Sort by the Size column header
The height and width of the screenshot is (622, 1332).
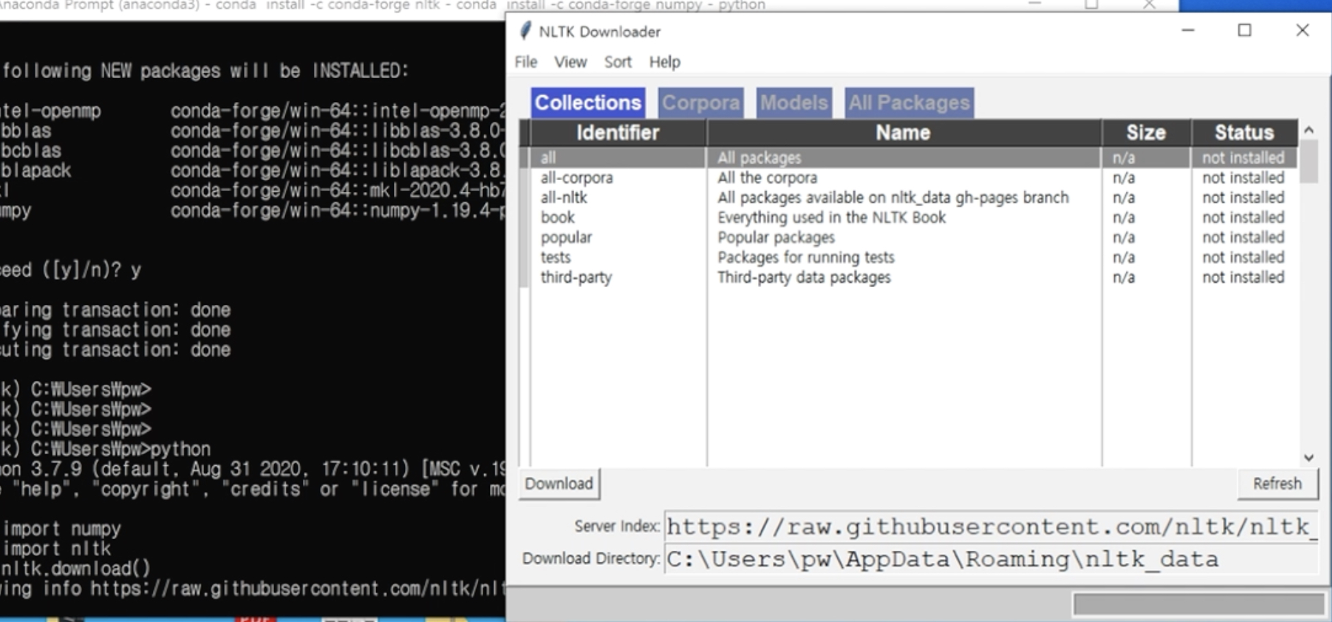[1146, 133]
